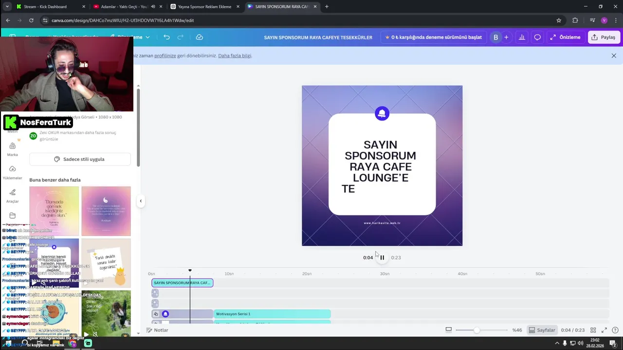
Task: Toggle the timeline thumbnail view icon
Action: 449,330
